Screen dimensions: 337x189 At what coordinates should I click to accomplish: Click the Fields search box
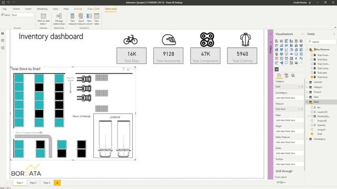(322, 42)
